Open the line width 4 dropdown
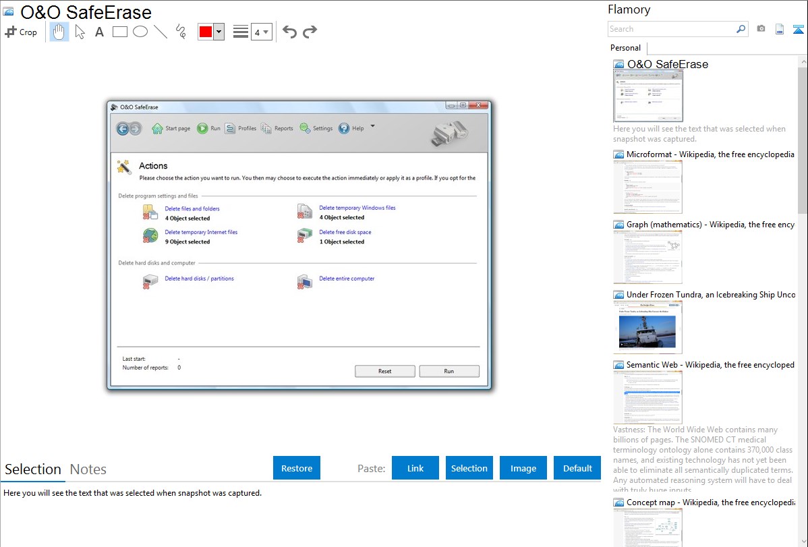This screenshot has height=547, width=808. pyautogui.click(x=261, y=32)
